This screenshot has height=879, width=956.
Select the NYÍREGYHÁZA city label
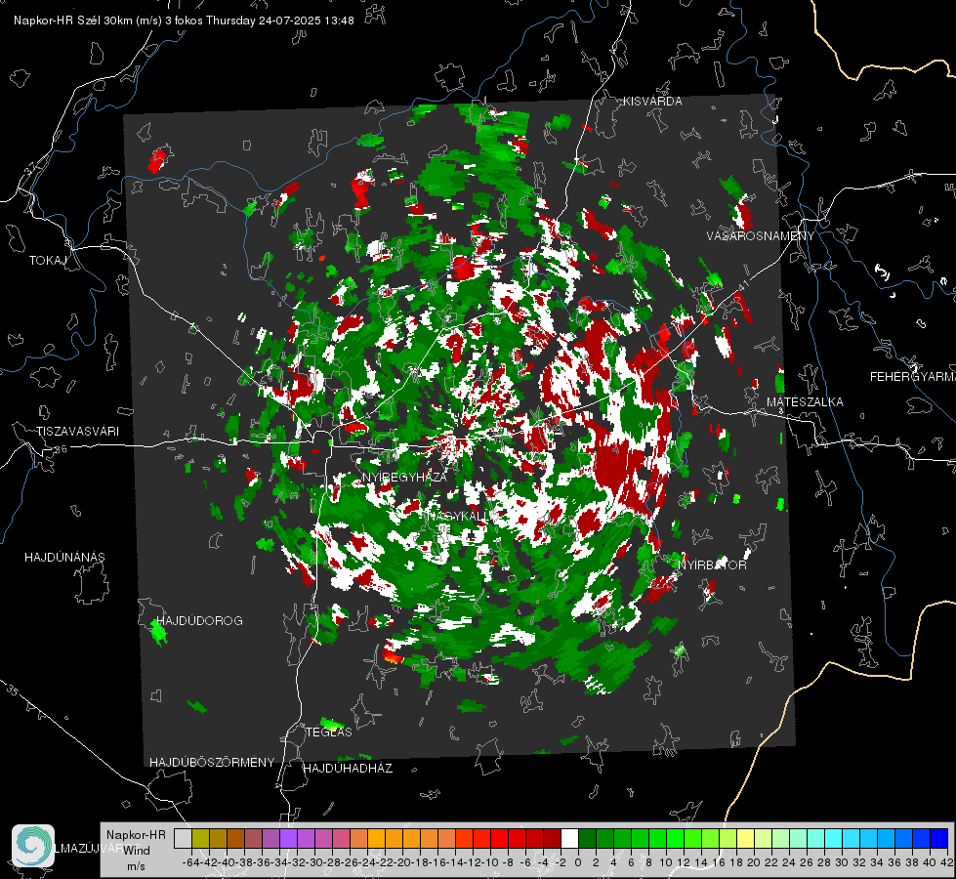(404, 477)
